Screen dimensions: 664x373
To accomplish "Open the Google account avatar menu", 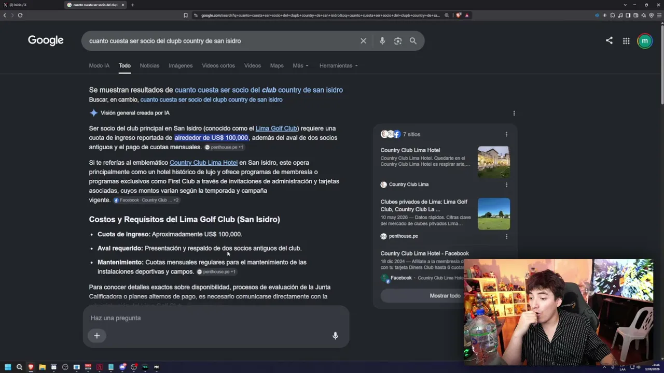I will (645, 41).
